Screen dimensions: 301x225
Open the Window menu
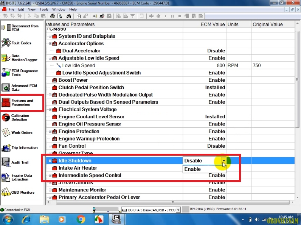(x=59, y=9)
